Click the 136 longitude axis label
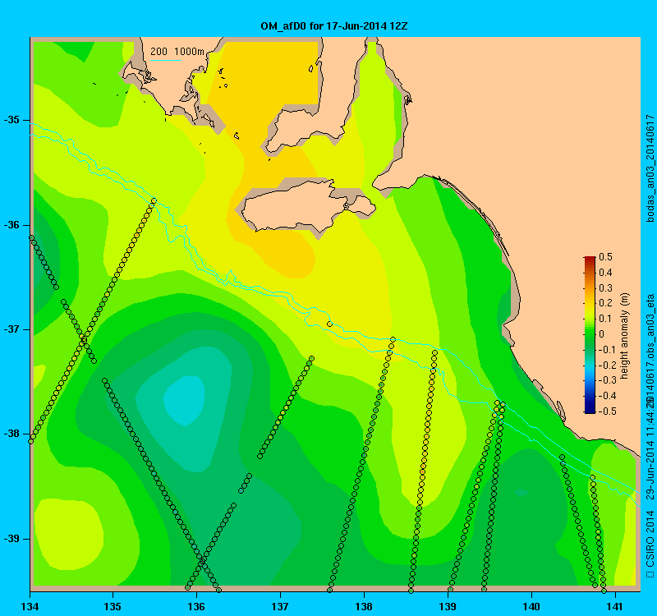657x616 pixels. [x=196, y=606]
